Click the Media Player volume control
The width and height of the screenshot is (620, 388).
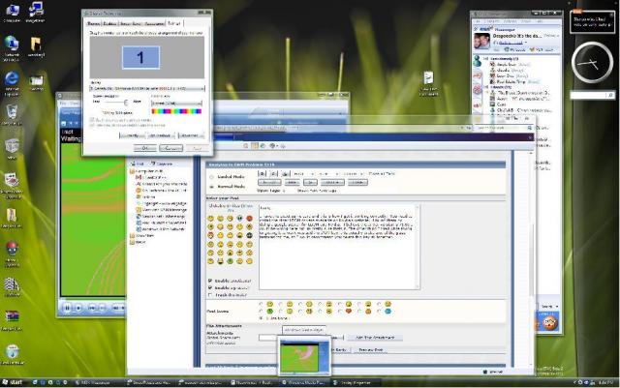(117, 308)
